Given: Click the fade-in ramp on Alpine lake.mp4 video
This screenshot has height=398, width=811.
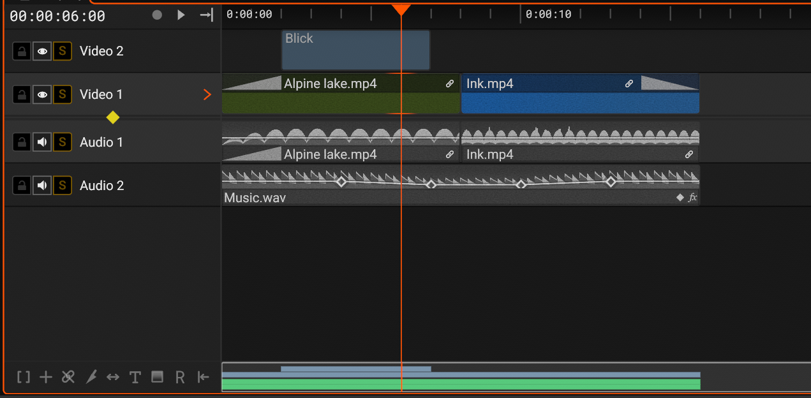Looking at the screenshot, I should (x=252, y=83).
